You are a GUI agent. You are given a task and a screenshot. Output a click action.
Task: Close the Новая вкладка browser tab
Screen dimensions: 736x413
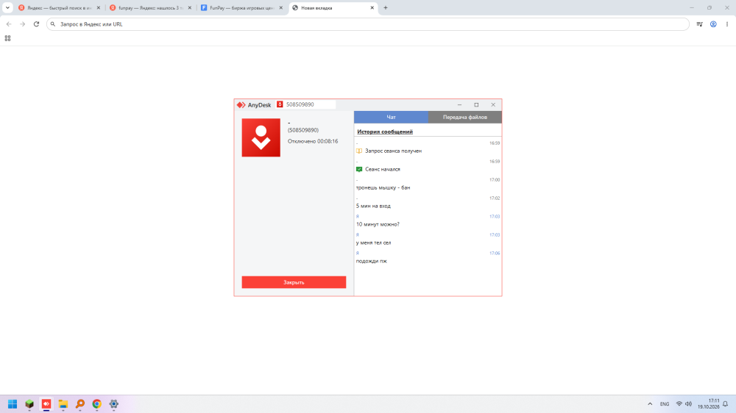372,8
